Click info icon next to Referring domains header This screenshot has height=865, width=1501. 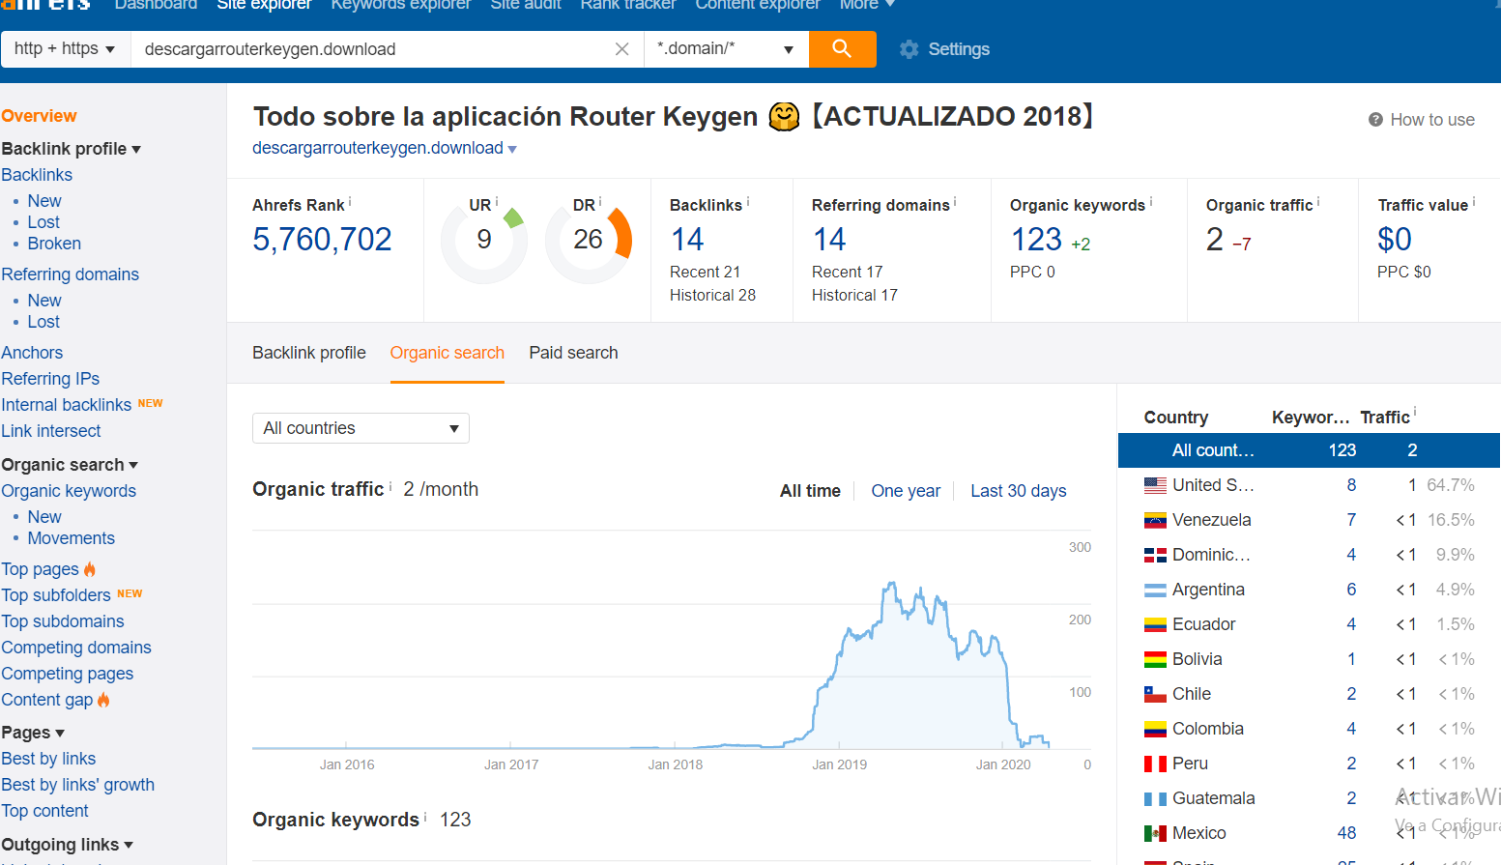(x=955, y=202)
